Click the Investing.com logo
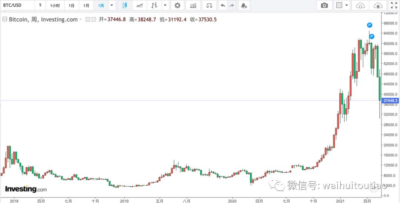This screenshot has width=400, height=203. (26, 189)
